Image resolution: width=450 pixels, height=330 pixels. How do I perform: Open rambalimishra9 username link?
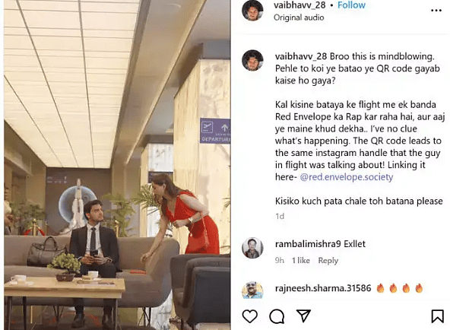[x=308, y=244]
